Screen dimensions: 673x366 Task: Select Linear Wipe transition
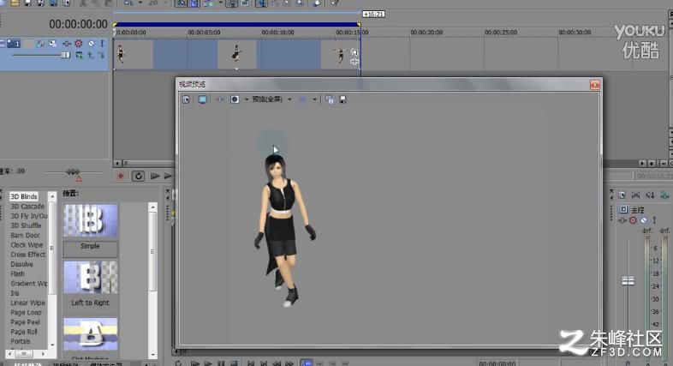click(27, 303)
